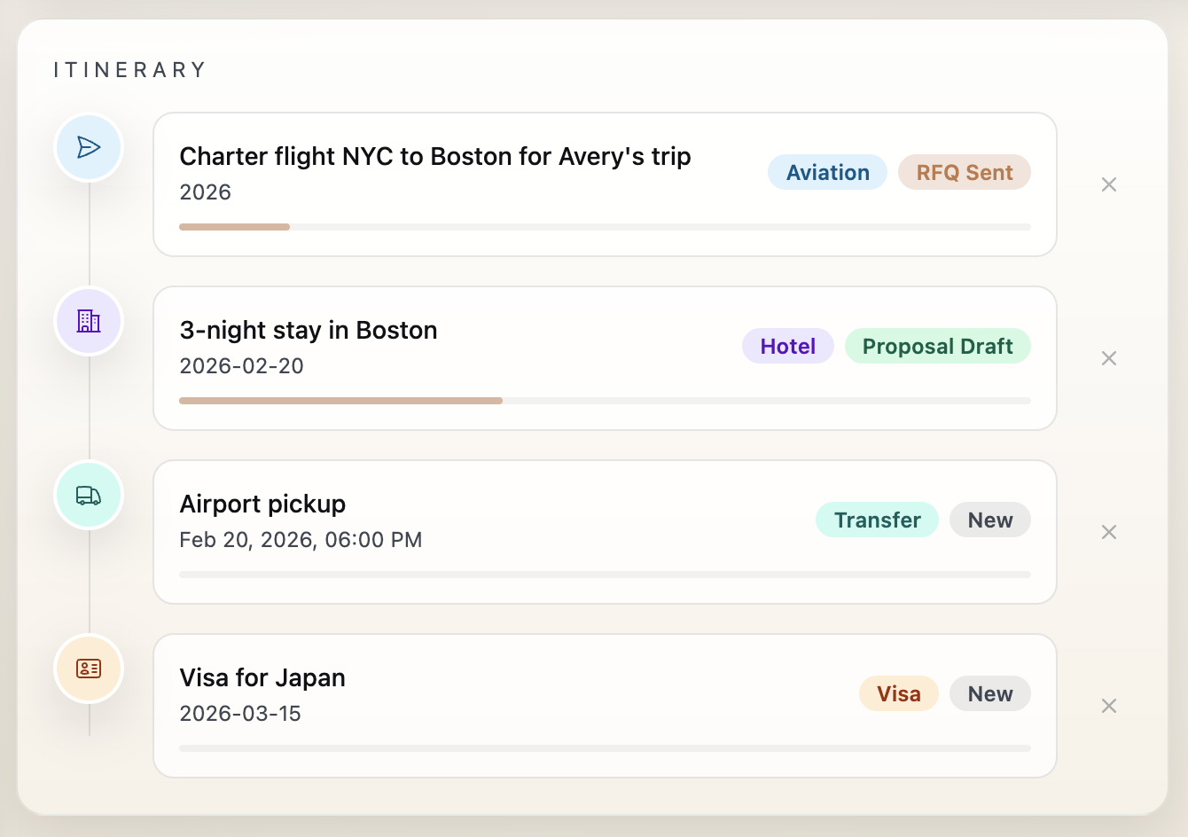This screenshot has height=837, width=1188.
Task: Click the Transfer category badge
Action: click(877, 520)
